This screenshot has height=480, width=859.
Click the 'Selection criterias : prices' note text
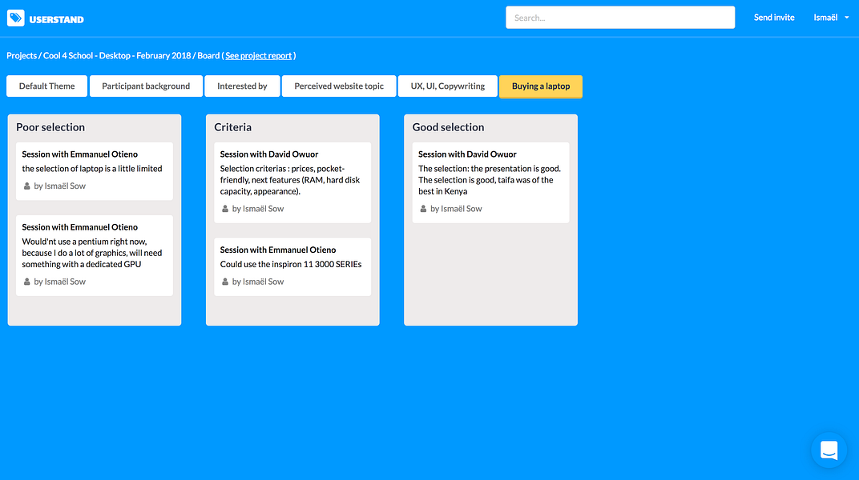[290, 180]
